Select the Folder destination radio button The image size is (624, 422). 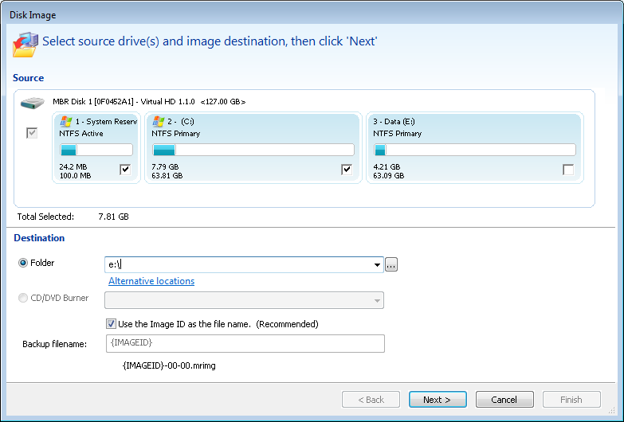tap(22, 263)
